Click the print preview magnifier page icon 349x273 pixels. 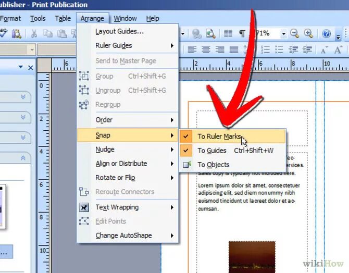(x=210, y=34)
